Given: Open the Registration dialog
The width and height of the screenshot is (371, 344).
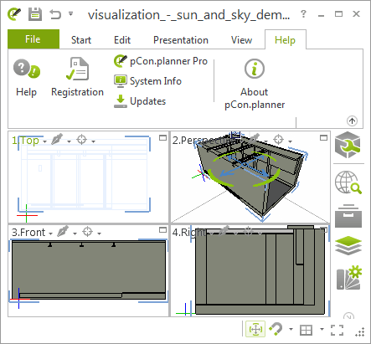Looking at the screenshot, I should (77, 78).
